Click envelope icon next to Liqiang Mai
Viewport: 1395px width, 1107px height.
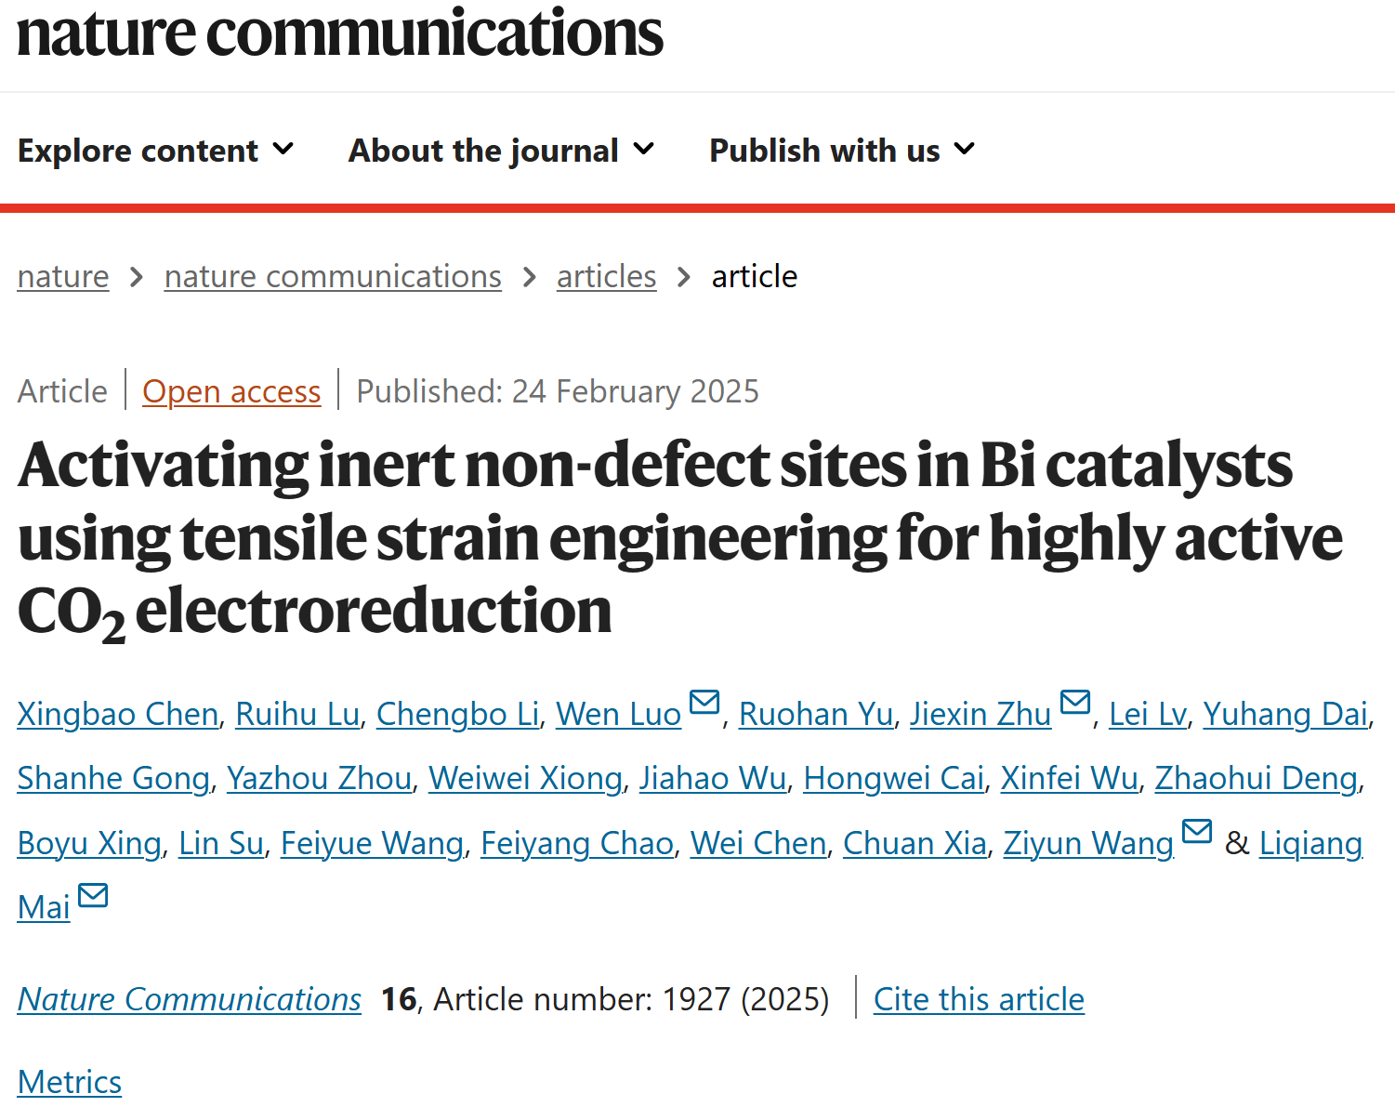pos(93,895)
